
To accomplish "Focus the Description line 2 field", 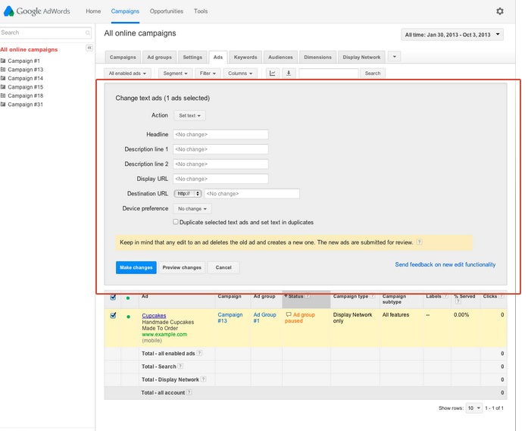I will pos(220,164).
